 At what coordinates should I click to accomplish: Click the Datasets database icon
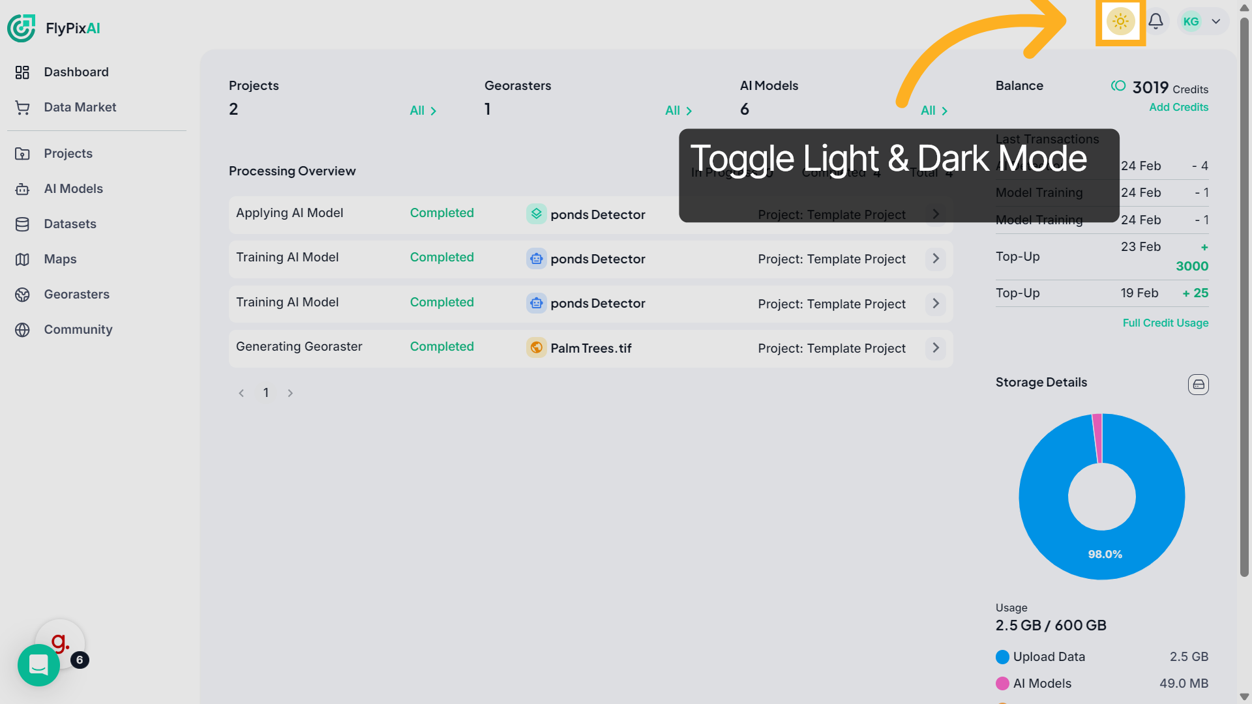click(22, 224)
